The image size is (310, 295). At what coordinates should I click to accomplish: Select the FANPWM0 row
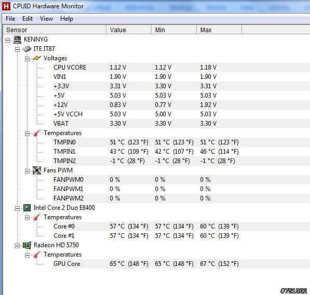click(x=181, y=180)
